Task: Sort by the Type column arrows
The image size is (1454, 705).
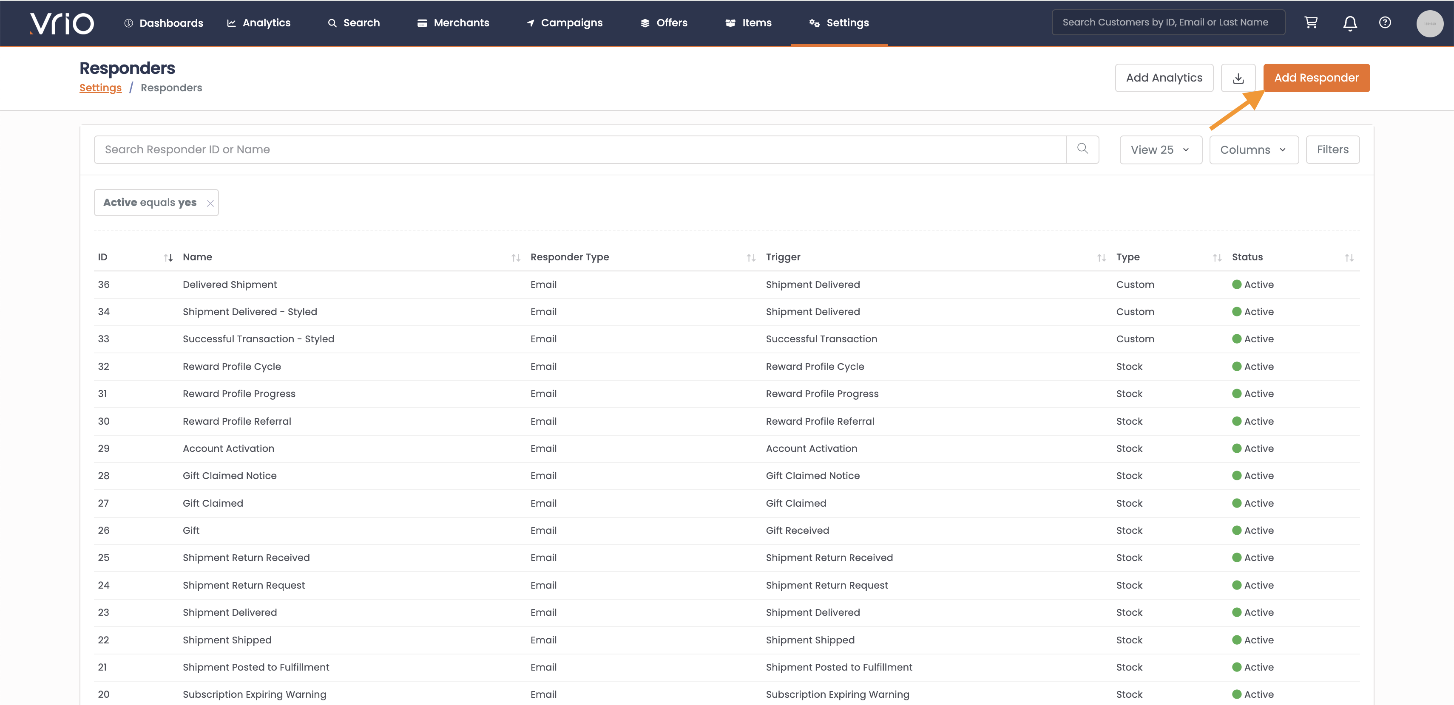Action: [1217, 257]
